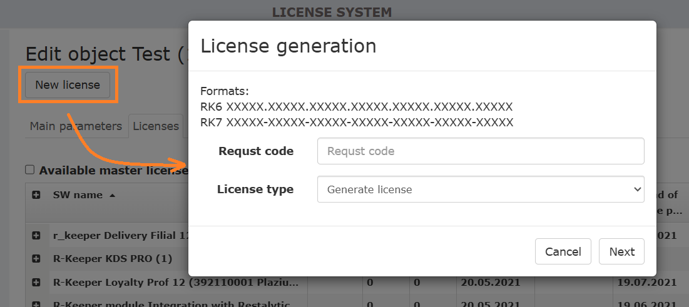Click the 19.07.2021 date cell

click(651, 282)
